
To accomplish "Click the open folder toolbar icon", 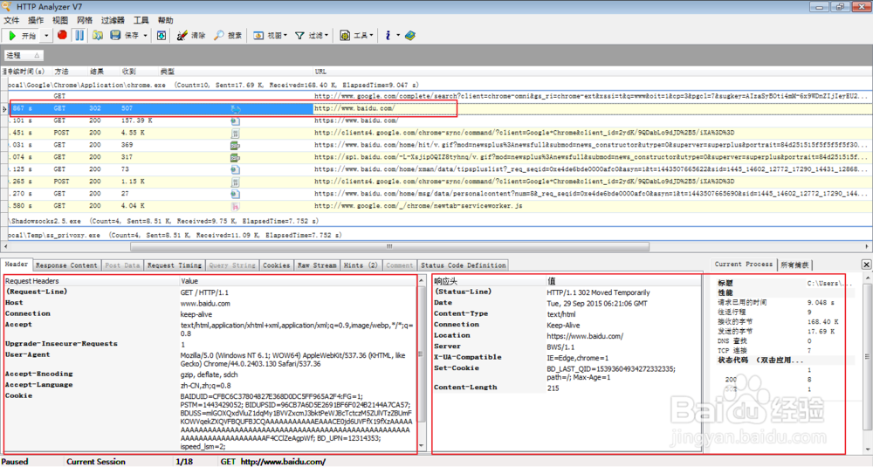I will 98,35.
